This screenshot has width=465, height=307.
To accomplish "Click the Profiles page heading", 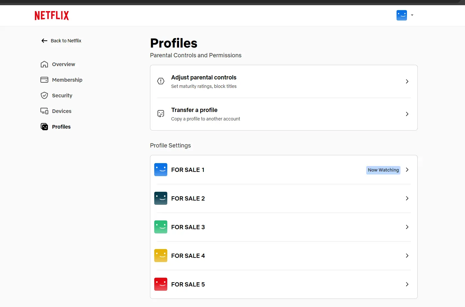I will [174, 43].
